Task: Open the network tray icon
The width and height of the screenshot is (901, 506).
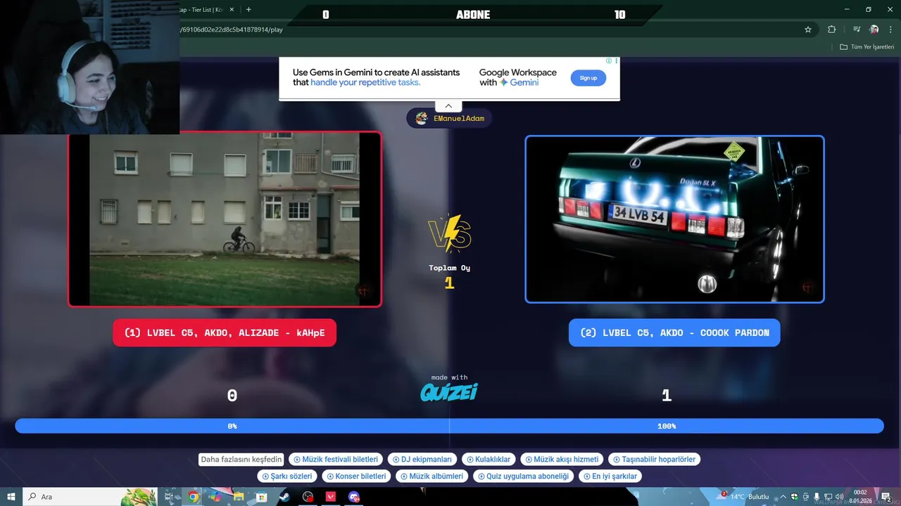Action: [828, 497]
